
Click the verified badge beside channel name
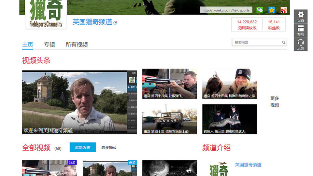tap(115, 22)
